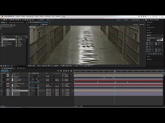Viewport: 165px width, 123px height.
Task: Select the Roto Brush tool
Action: click(30, 20)
